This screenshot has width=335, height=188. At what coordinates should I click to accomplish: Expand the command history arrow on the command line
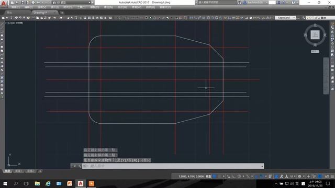[x=262, y=166]
